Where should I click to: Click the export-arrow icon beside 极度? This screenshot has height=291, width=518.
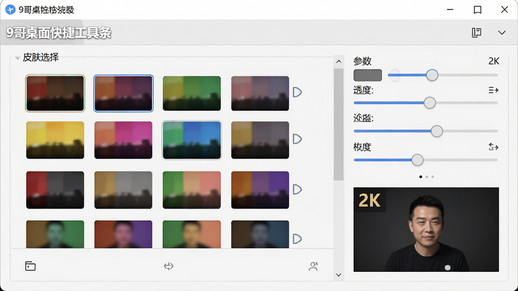pyautogui.click(x=494, y=147)
